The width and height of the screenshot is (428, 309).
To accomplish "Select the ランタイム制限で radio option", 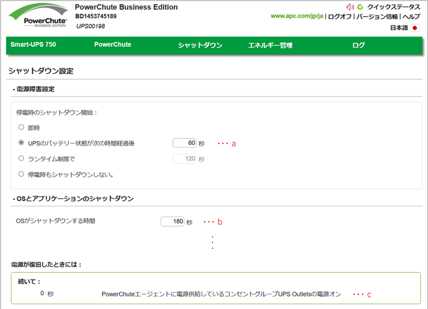I will (x=21, y=159).
